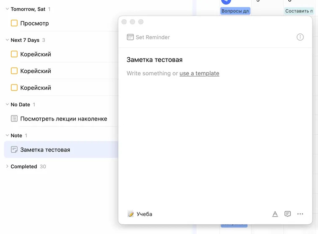Select the Вопросы calendar event chip
This screenshot has width=318, height=234.
pos(235,11)
